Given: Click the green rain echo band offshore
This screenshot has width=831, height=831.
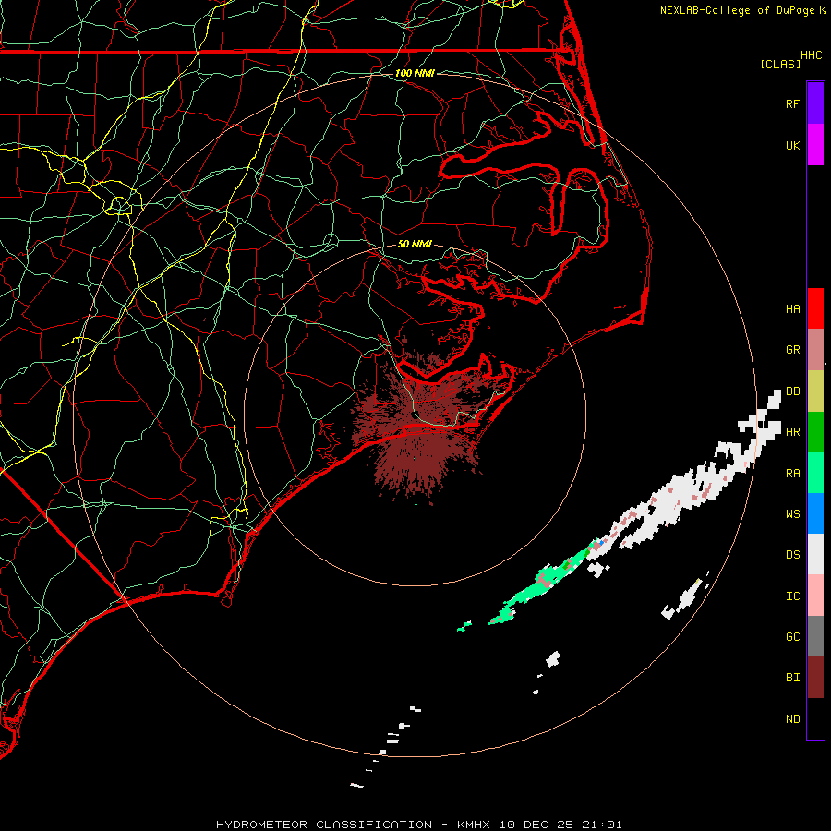Looking at the screenshot, I should [546, 583].
